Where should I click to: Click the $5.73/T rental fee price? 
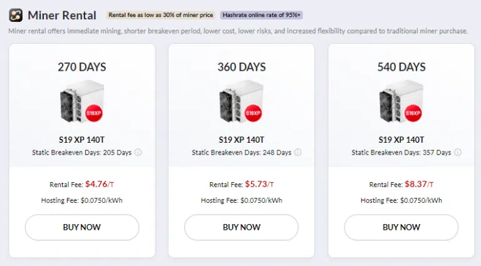(260, 184)
